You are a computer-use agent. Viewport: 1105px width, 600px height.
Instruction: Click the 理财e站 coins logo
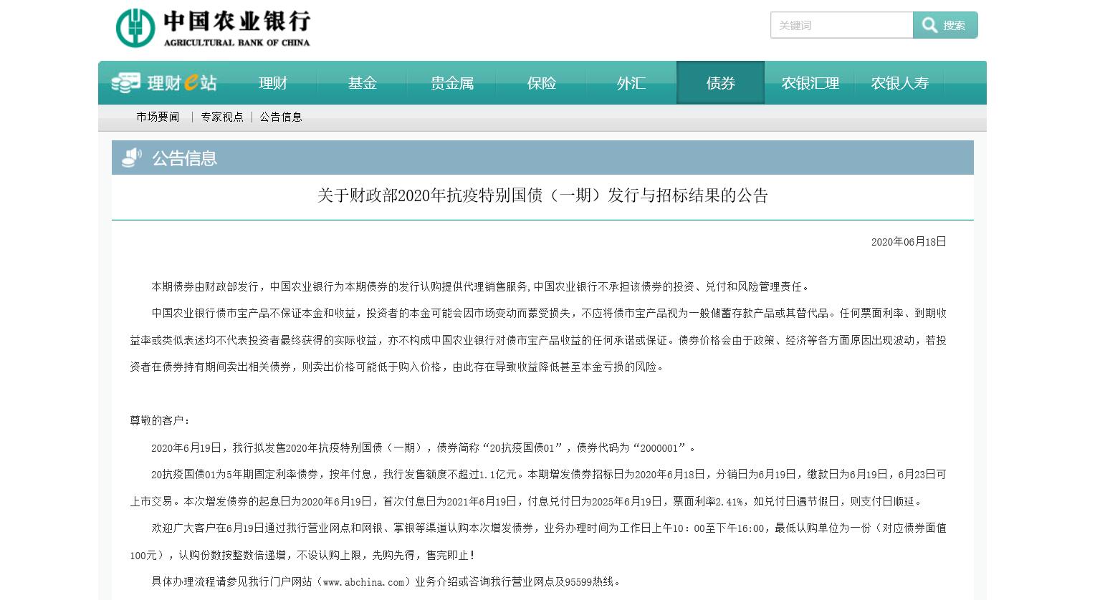(163, 83)
